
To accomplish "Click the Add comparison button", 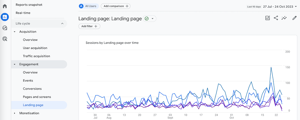I will tap(115, 6).
